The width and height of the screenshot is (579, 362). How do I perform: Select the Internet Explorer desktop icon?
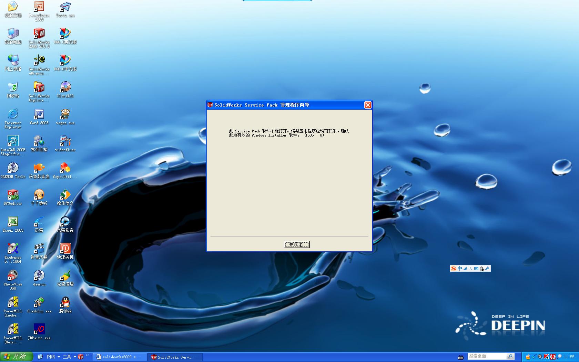click(13, 119)
